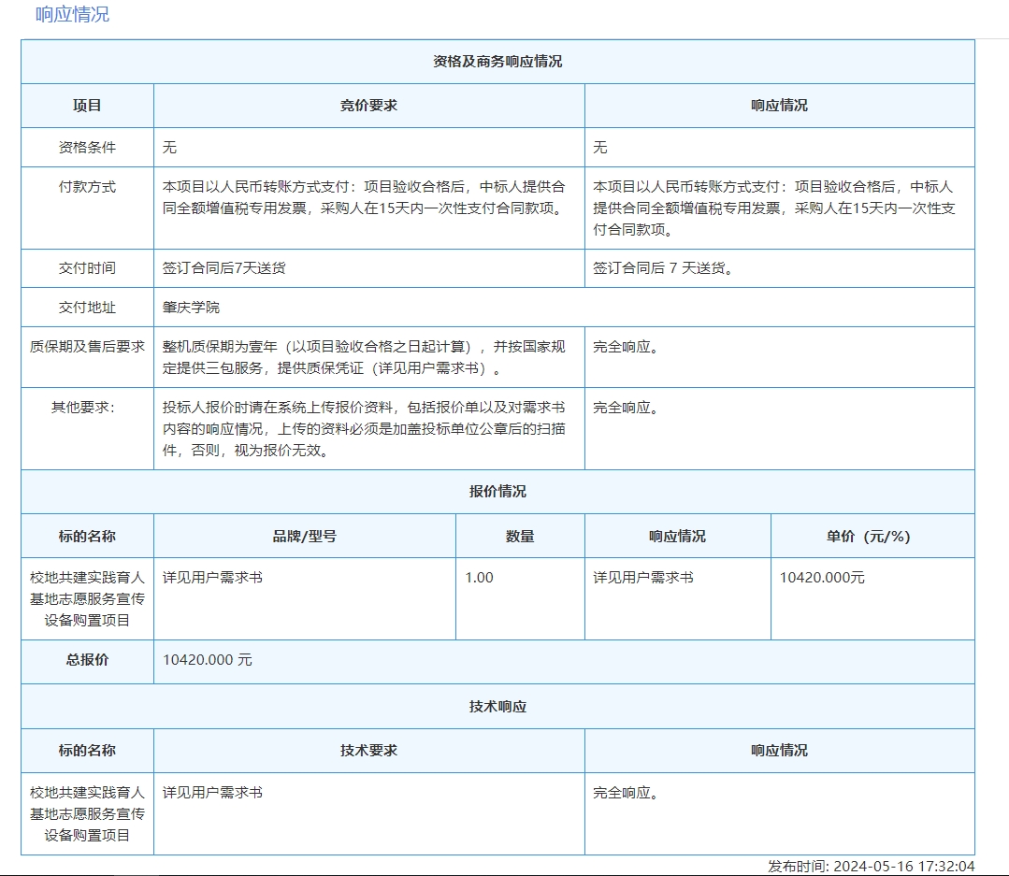
Task: Select the 质保期及售后要求 row label
Action: 87,347
